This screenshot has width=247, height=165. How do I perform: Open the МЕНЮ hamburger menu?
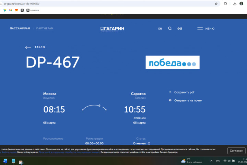tap(206, 29)
